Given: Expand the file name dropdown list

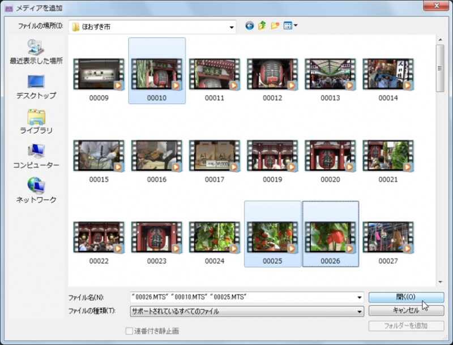Looking at the screenshot, I should point(360,297).
